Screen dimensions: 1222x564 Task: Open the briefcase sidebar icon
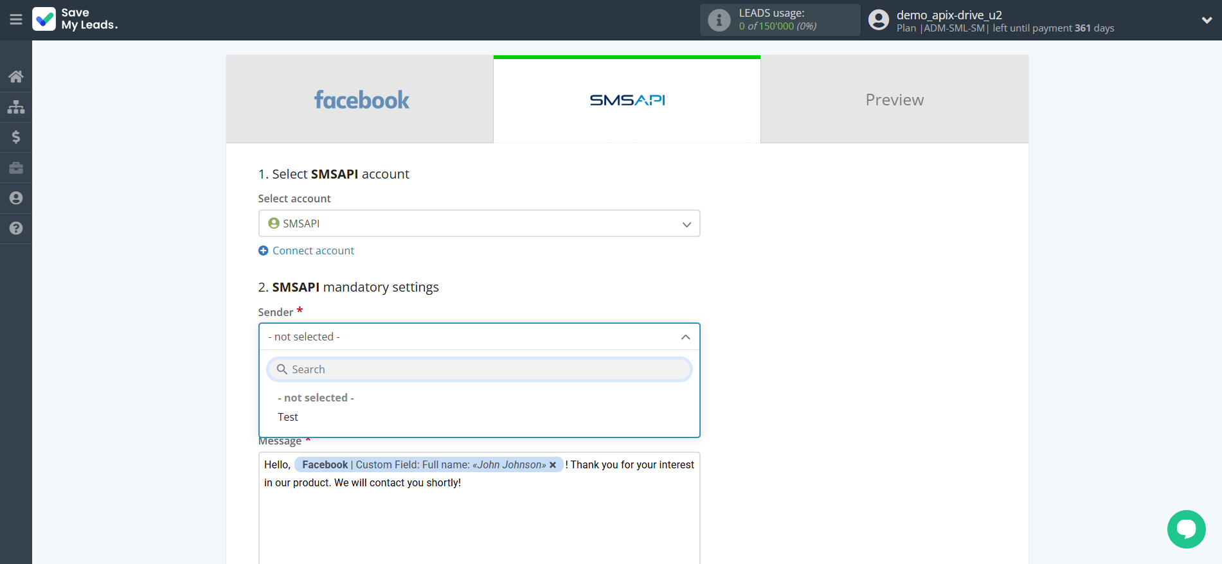[x=16, y=168]
